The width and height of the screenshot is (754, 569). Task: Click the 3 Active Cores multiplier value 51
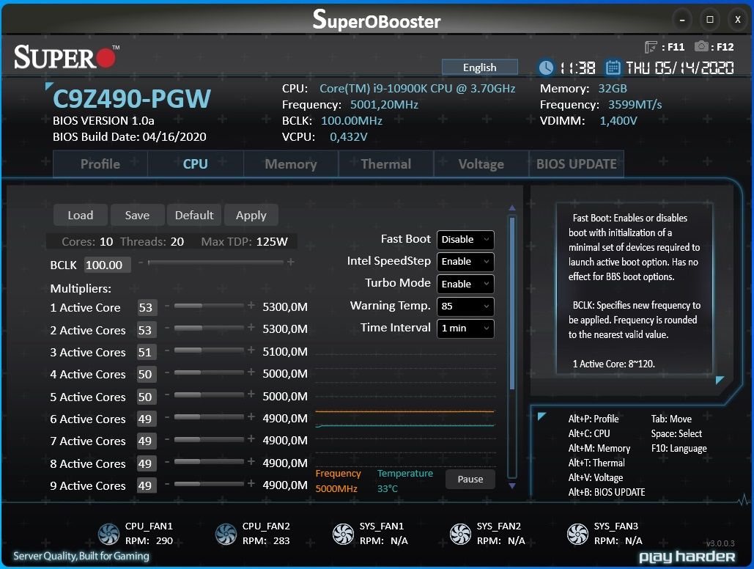point(146,353)
